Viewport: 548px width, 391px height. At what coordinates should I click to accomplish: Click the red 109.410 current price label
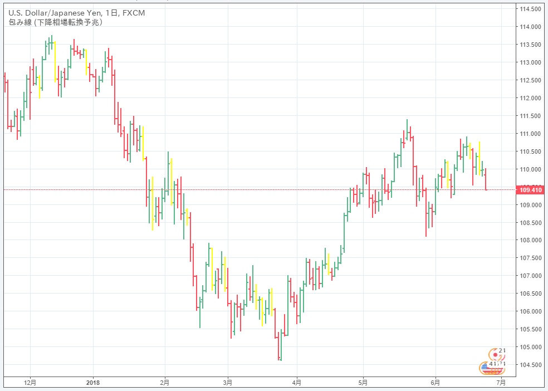point(530,190)
